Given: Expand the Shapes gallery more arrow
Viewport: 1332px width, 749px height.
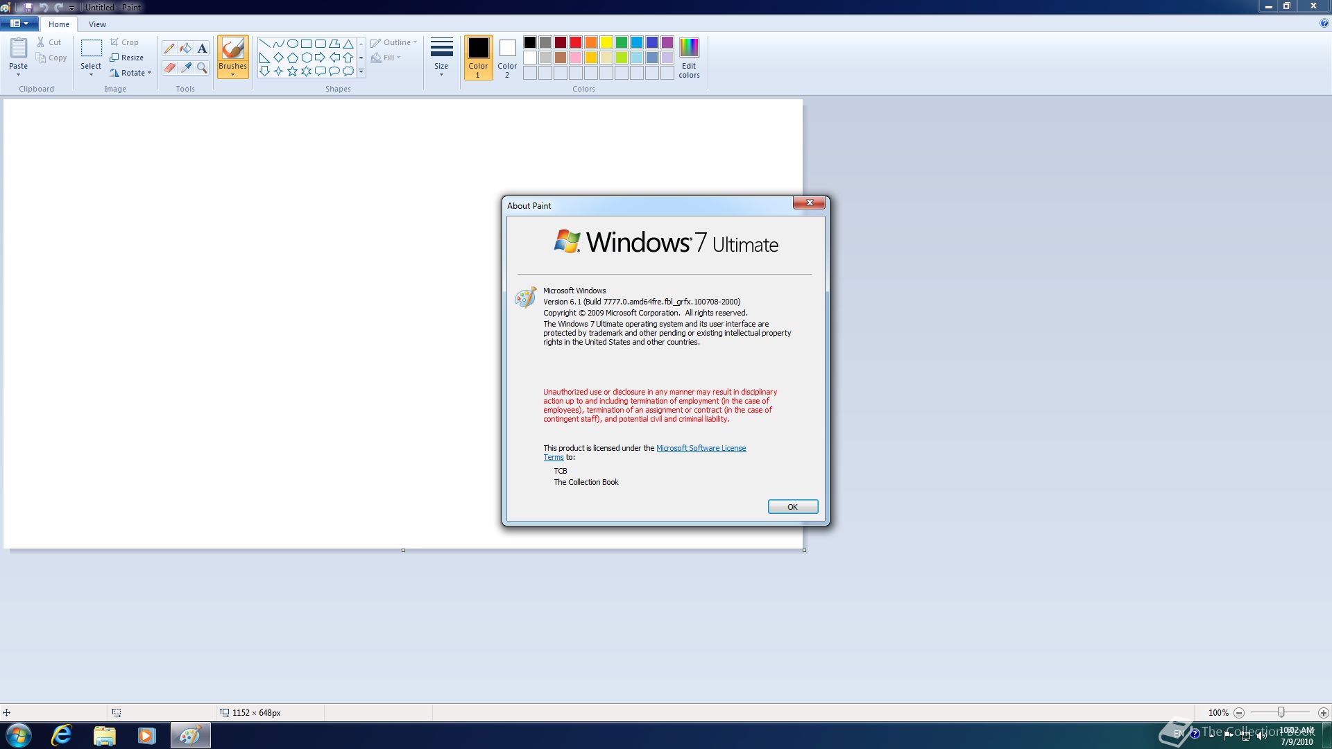Looking at the screenshot, I should pyautogui.click(x=361, y=71).
